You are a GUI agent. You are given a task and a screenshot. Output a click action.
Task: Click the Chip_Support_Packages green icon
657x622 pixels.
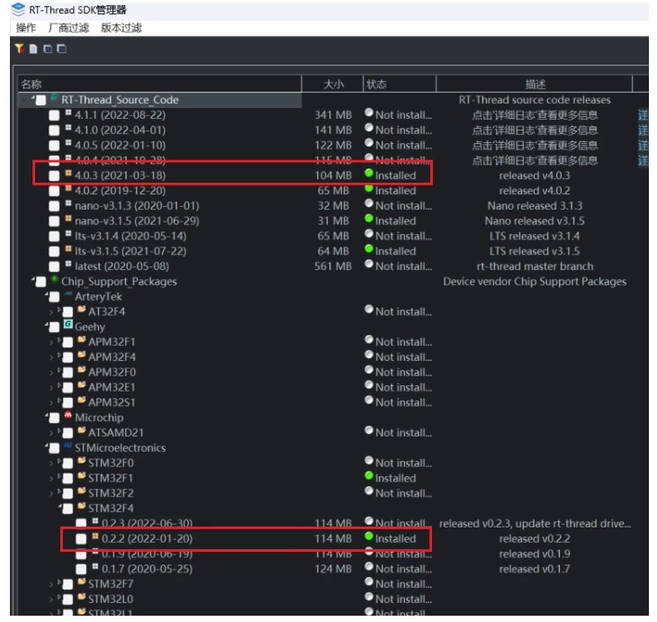tap(54, 279)
